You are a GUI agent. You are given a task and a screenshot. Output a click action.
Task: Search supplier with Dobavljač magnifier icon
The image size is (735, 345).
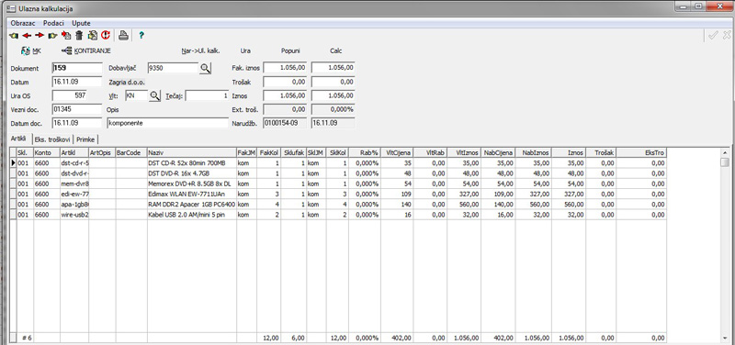tap(205, 68)
